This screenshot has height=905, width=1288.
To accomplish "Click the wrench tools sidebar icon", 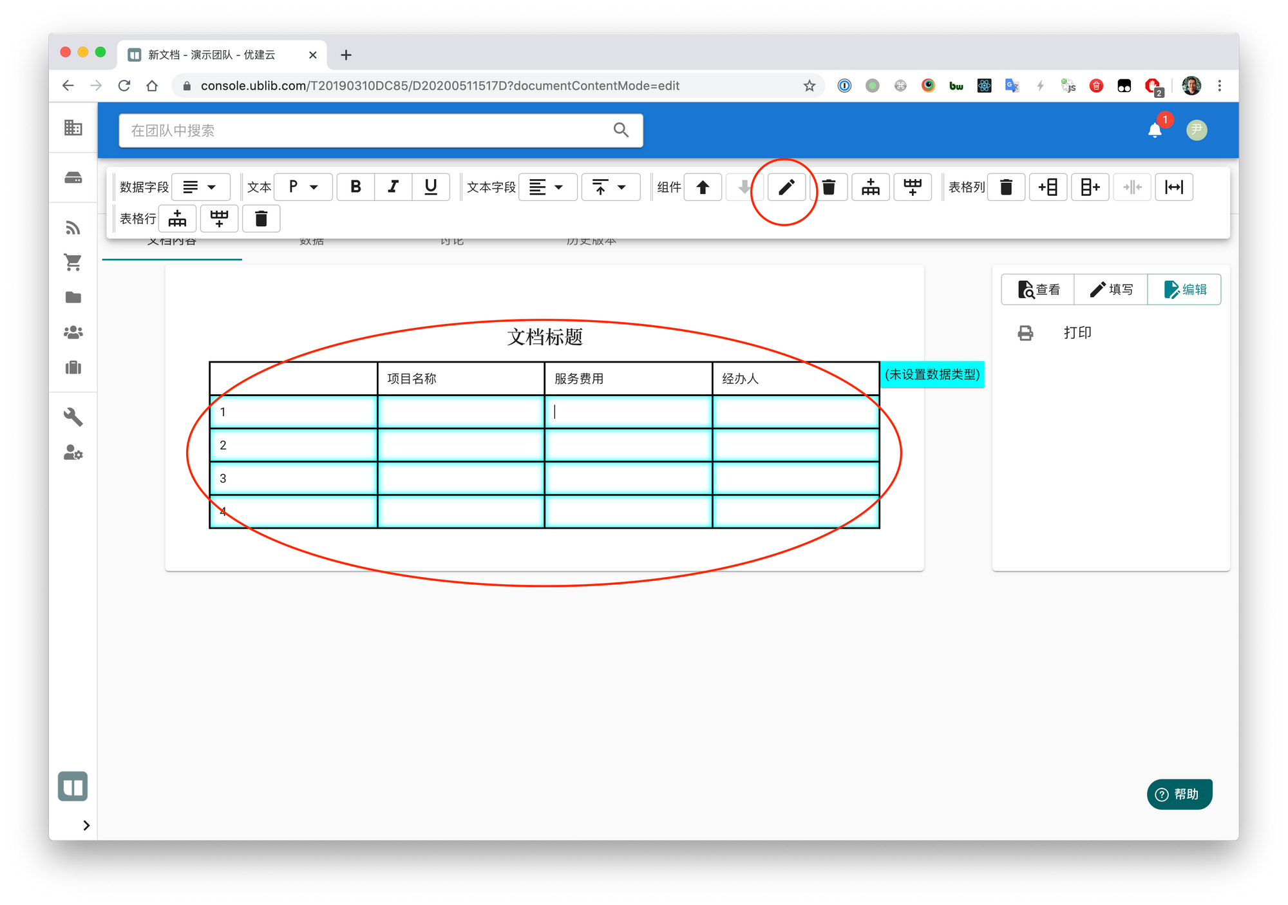I will click(73, 417).
